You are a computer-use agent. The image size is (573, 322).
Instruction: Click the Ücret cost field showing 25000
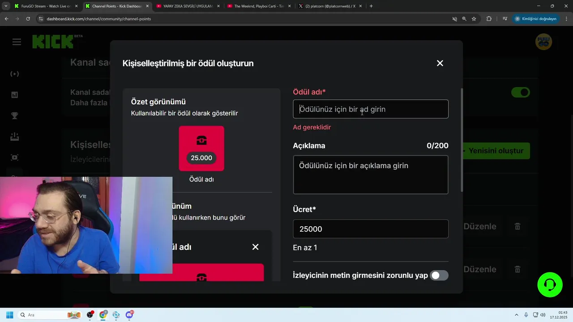[x=371, y=229]
